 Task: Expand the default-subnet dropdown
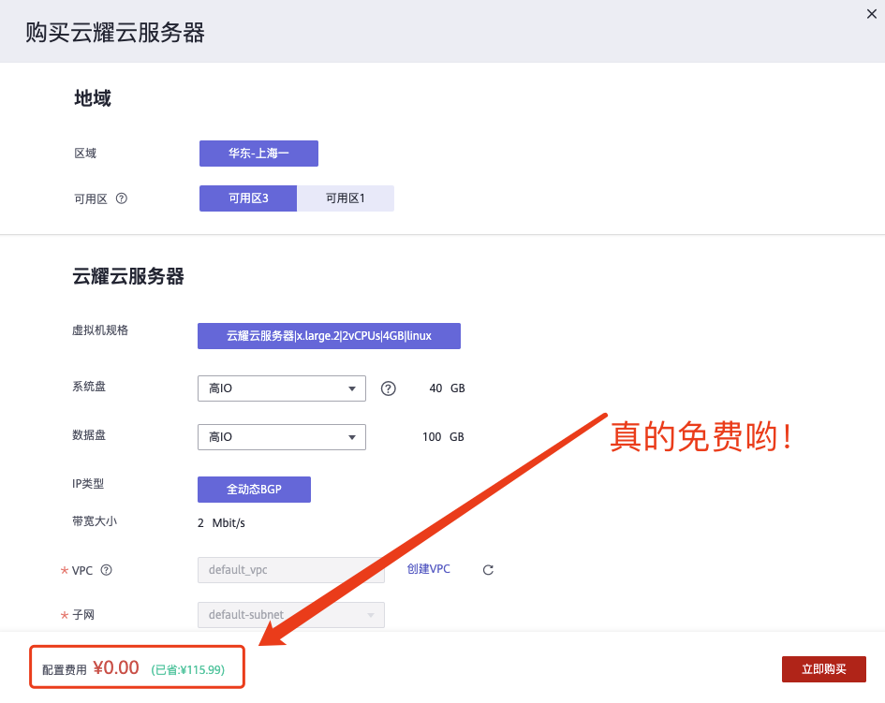290,615
